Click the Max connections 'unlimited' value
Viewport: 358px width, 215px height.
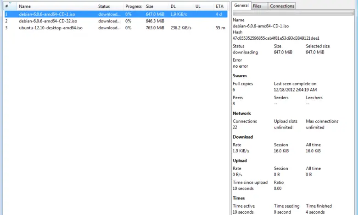[315, 127]
